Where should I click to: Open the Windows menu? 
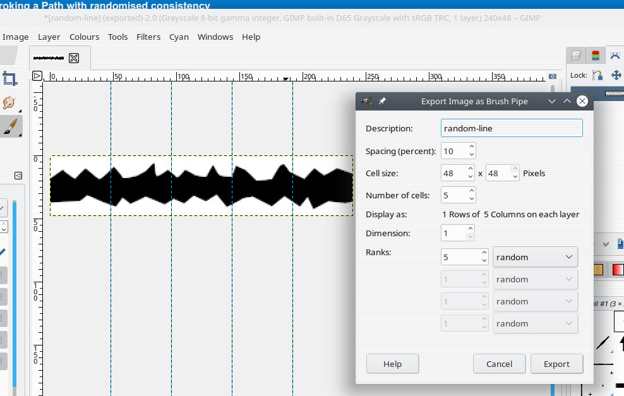(x=215, y=37)
